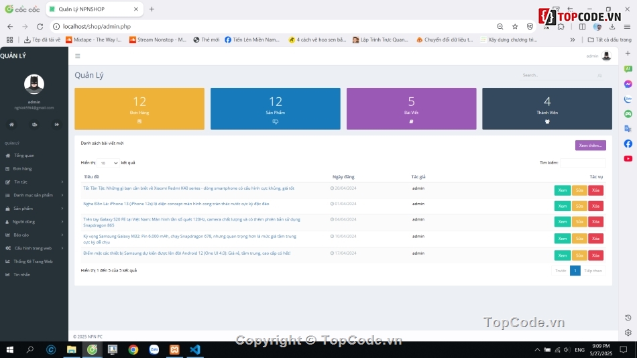Open browsing history icon in side panel
This screenshot has height=358, width=637.
click(x=628, y=318)
